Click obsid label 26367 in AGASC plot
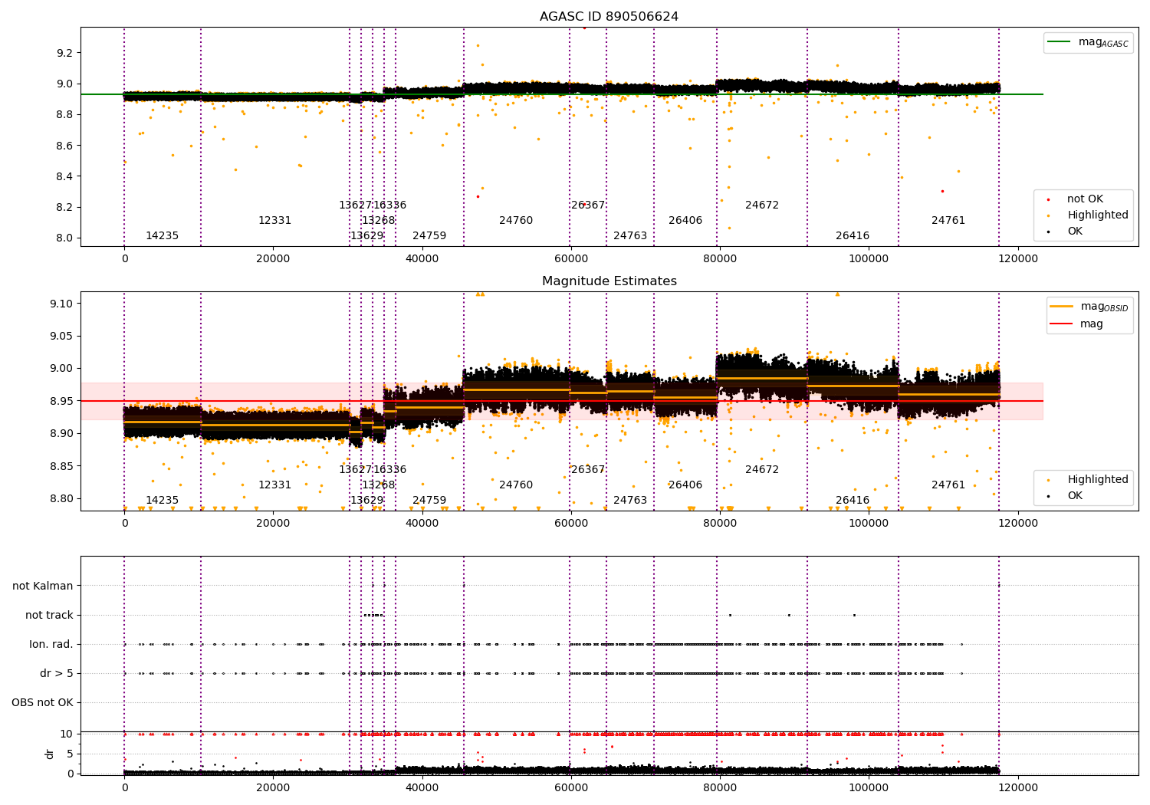This screenshot has height=805, width=1150. [x=588, y=205]
